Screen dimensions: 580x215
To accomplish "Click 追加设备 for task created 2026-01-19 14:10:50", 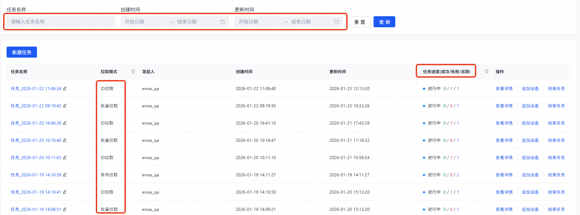I will tap(530, 192).
